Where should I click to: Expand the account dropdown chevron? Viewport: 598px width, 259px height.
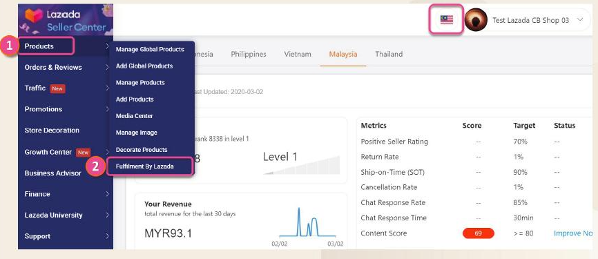click(x=580, y=20)
